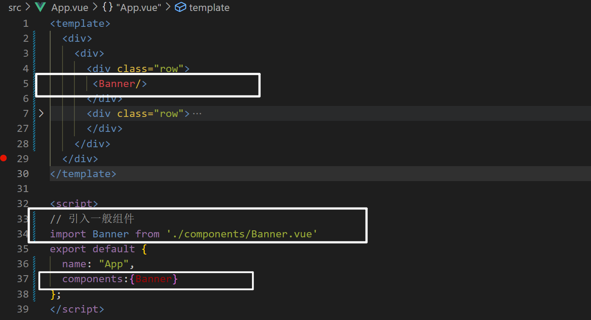The image size is (591, 320).
Task: Click the Chinese comment on line 33
Action: (92, 218)
